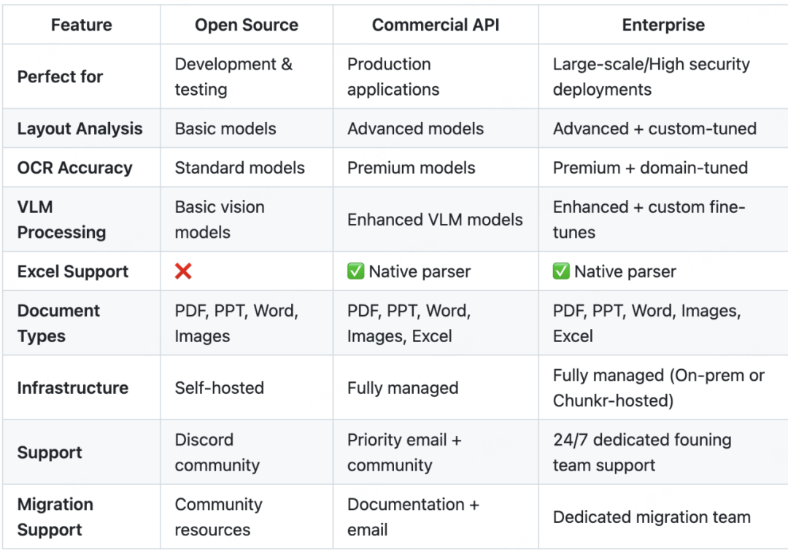Click the green checkmark under Commercial API
The height and width of the screenshot is (550, 788).
click(356, 271)
